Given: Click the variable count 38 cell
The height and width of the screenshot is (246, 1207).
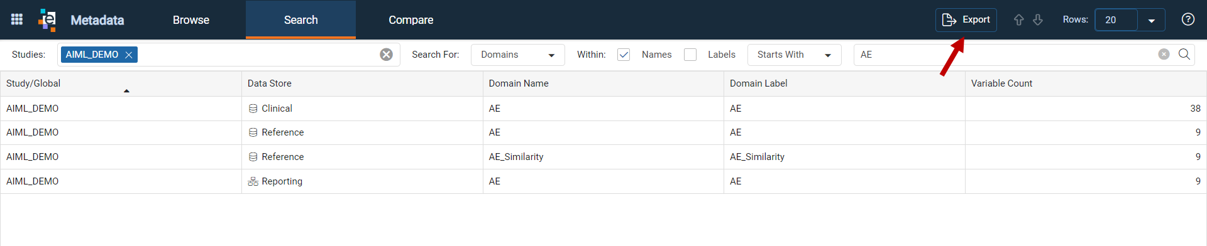Looking at the screenshot, I should (x=1086, y=109).
